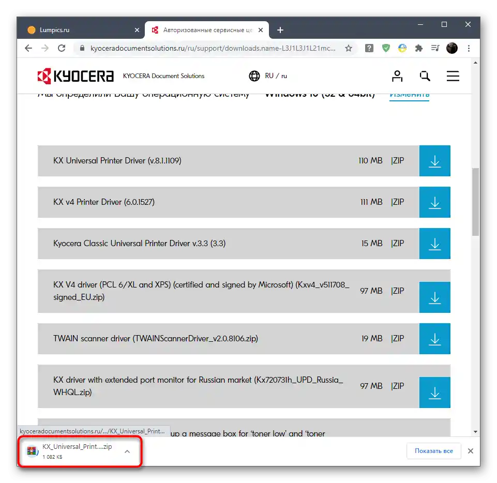This screenshot has height=483, width=497.
Task: Click the 19 MB size value
Action: click(x=372, y=339)
